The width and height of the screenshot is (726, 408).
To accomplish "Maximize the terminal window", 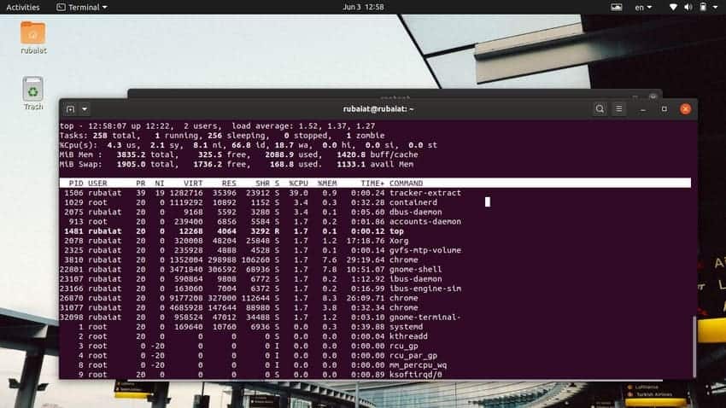I will coord(664,109).
